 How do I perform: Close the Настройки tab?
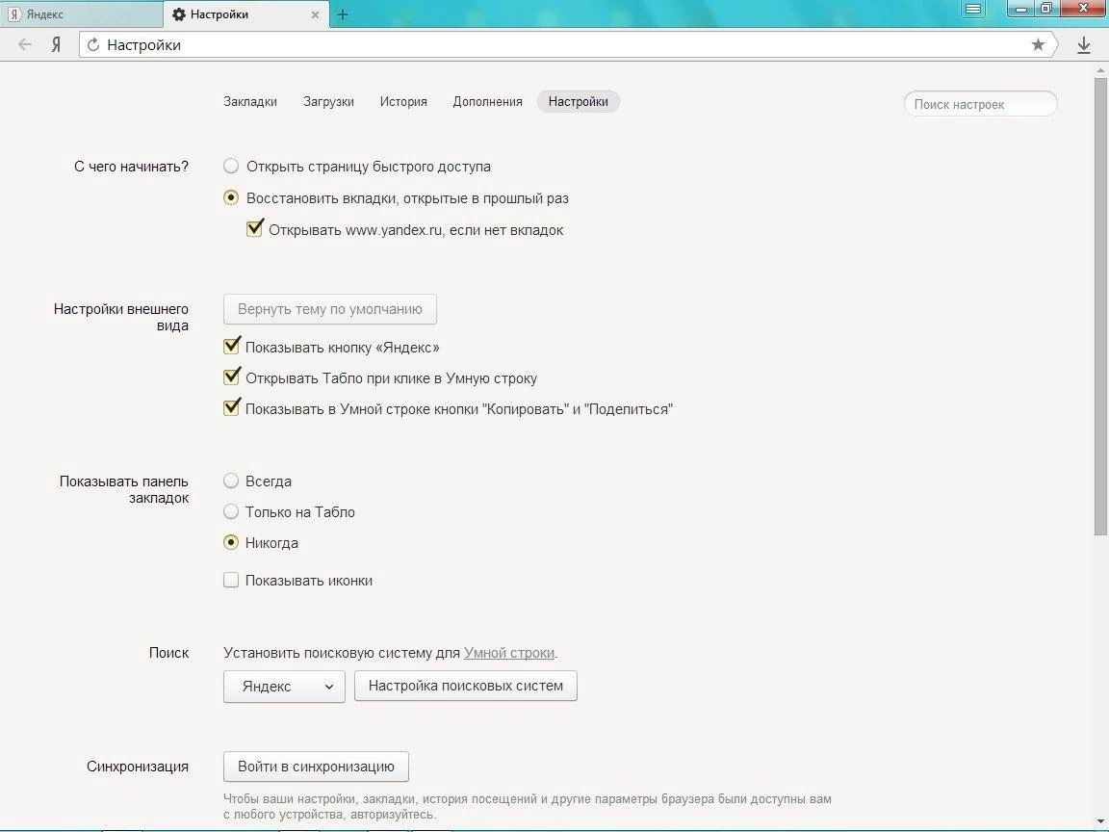click(x=315, y=14)
